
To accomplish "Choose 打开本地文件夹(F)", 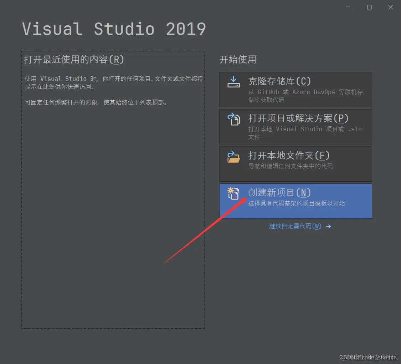I will pos(295,164).
